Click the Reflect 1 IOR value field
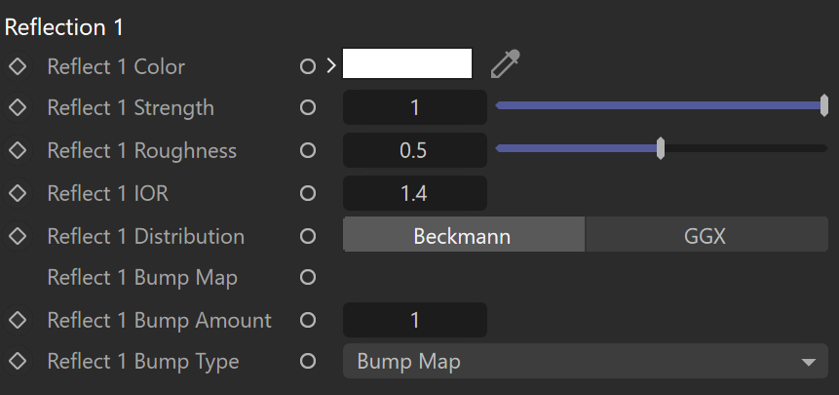The image size is (839, 395). 415,193
